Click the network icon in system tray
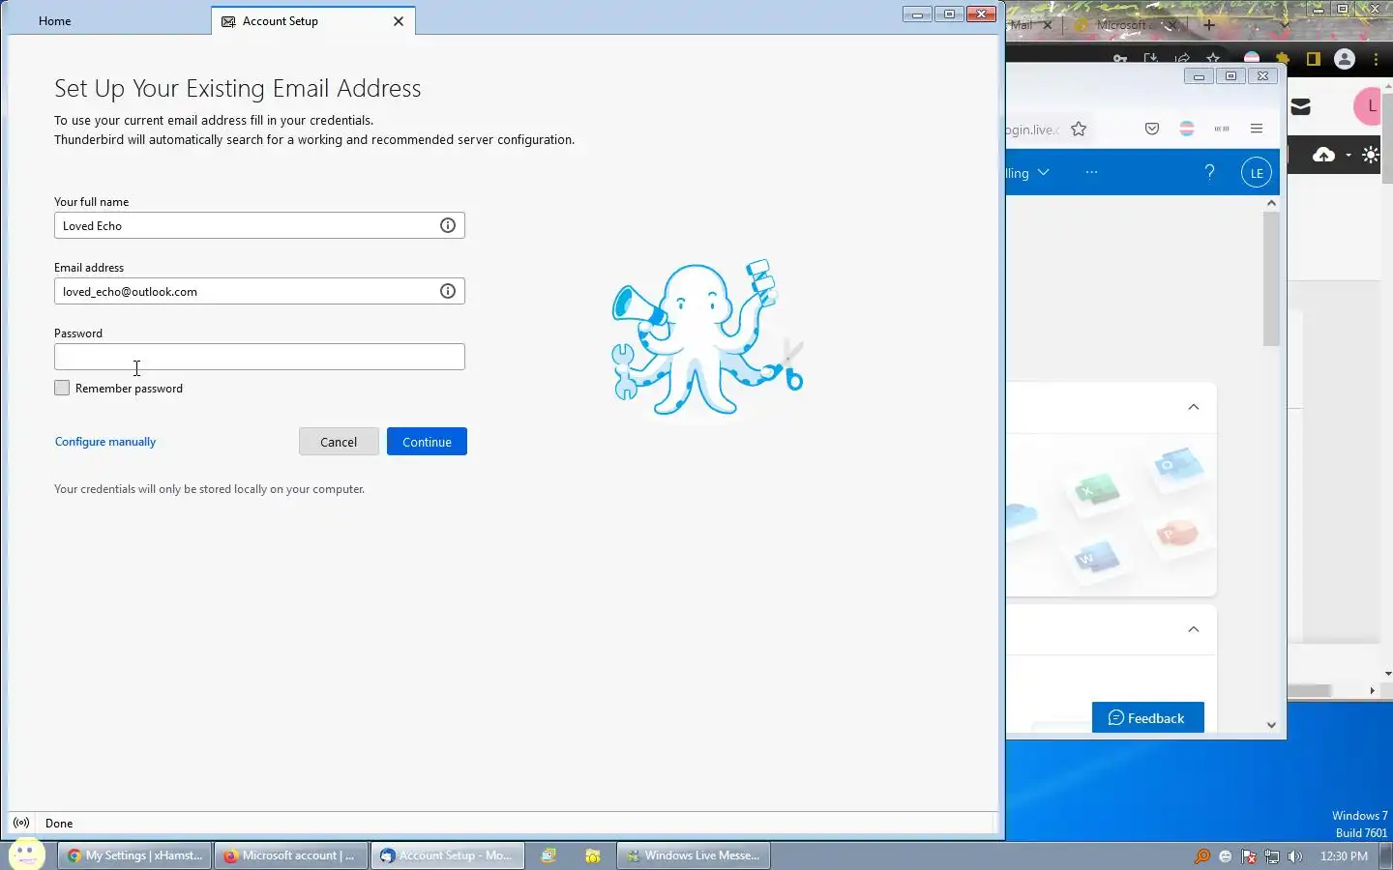Viewport: 1393px width, 870px height. [x=1272, y=856]
